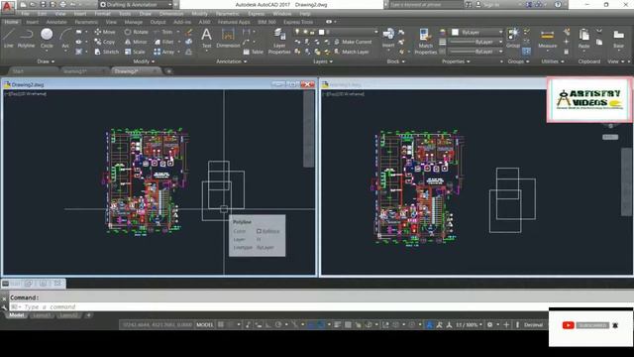Activate the Move command
Viewport: 634px width, 357px height.
(105, 32)
